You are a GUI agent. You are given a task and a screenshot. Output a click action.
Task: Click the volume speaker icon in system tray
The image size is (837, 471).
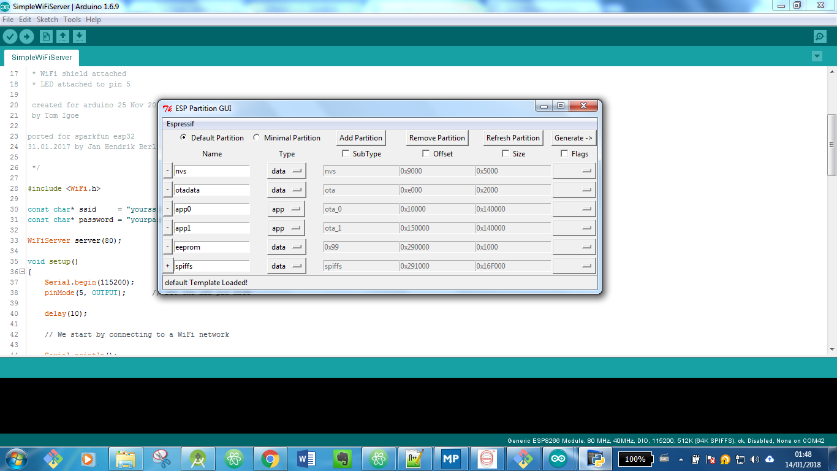coord(755,459)
